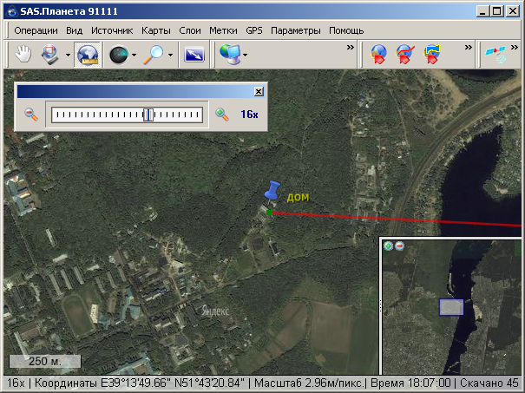Select the hand pan tool
Screen dimensions: 525x393
[x=24, y=55]
